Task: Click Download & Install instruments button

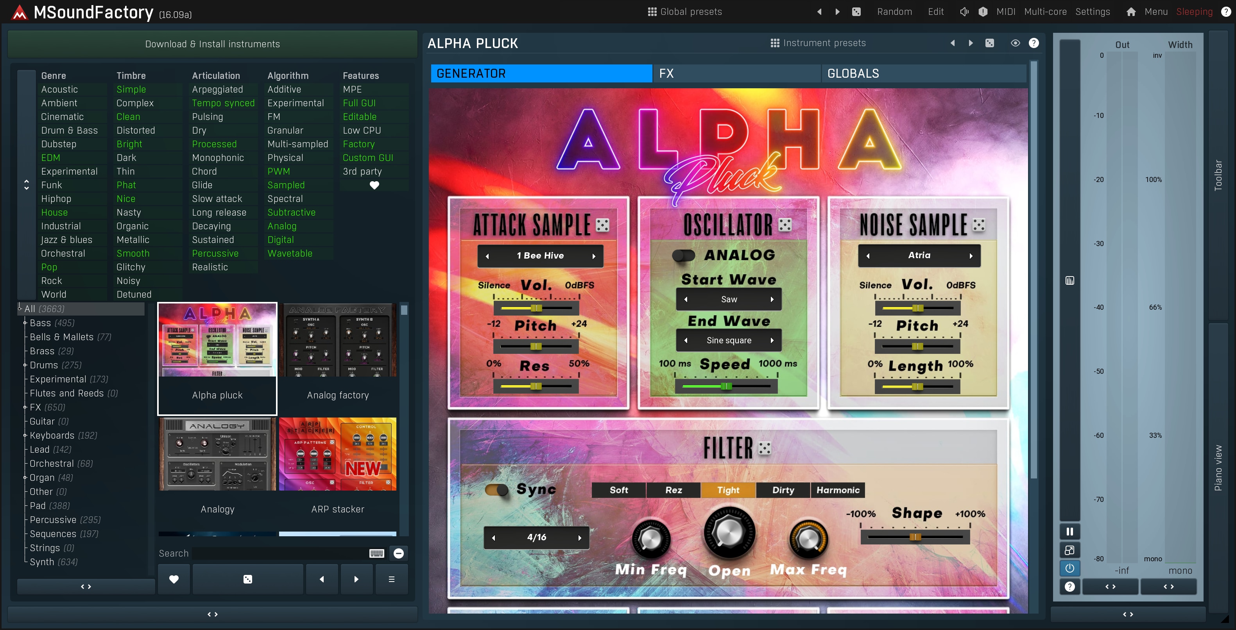Action: (x=213, y=44)
